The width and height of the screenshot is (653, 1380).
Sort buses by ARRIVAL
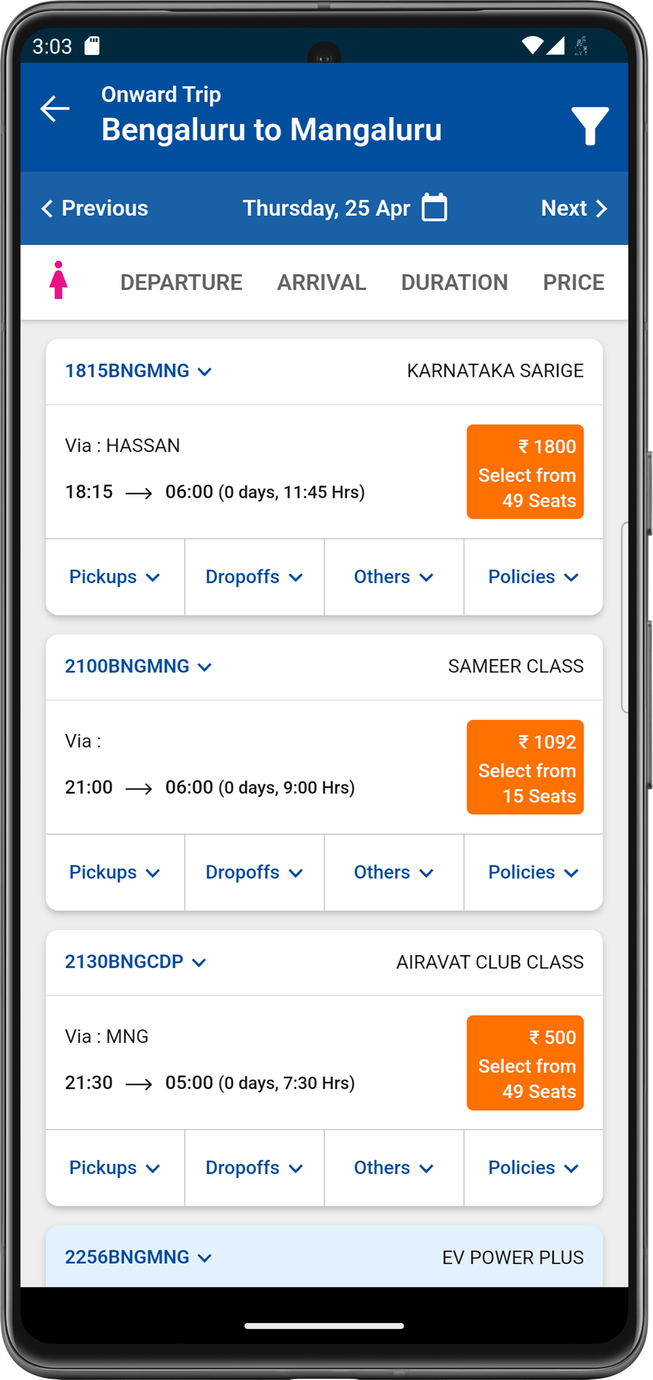pyautogui.click(x=321, y=282)
